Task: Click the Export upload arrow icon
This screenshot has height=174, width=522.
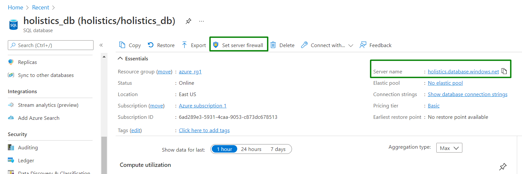Action: 184,45
